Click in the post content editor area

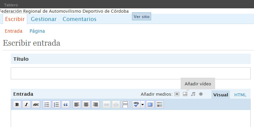[x=131, y=118]
